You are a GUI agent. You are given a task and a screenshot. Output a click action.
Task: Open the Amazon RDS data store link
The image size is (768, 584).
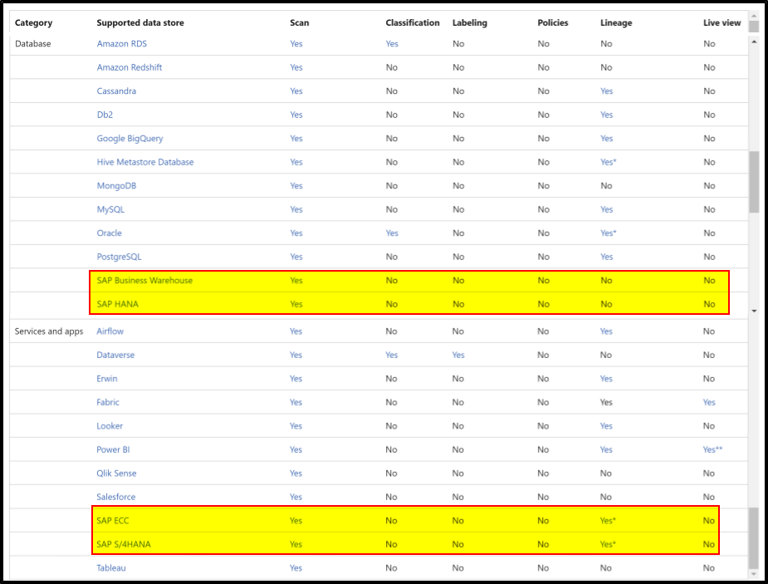(x=121, y=43)
